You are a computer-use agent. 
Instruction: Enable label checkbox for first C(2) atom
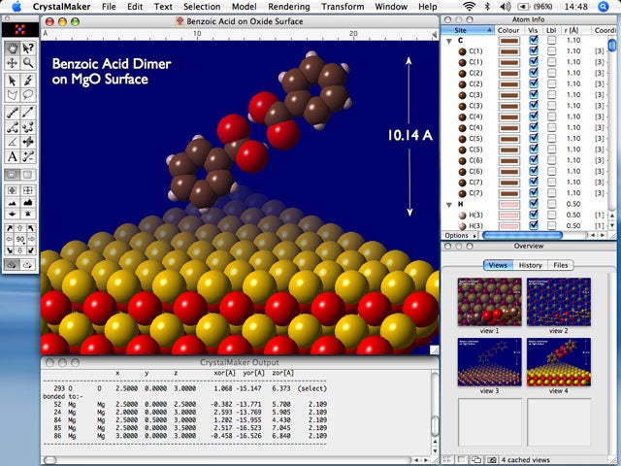552,73
